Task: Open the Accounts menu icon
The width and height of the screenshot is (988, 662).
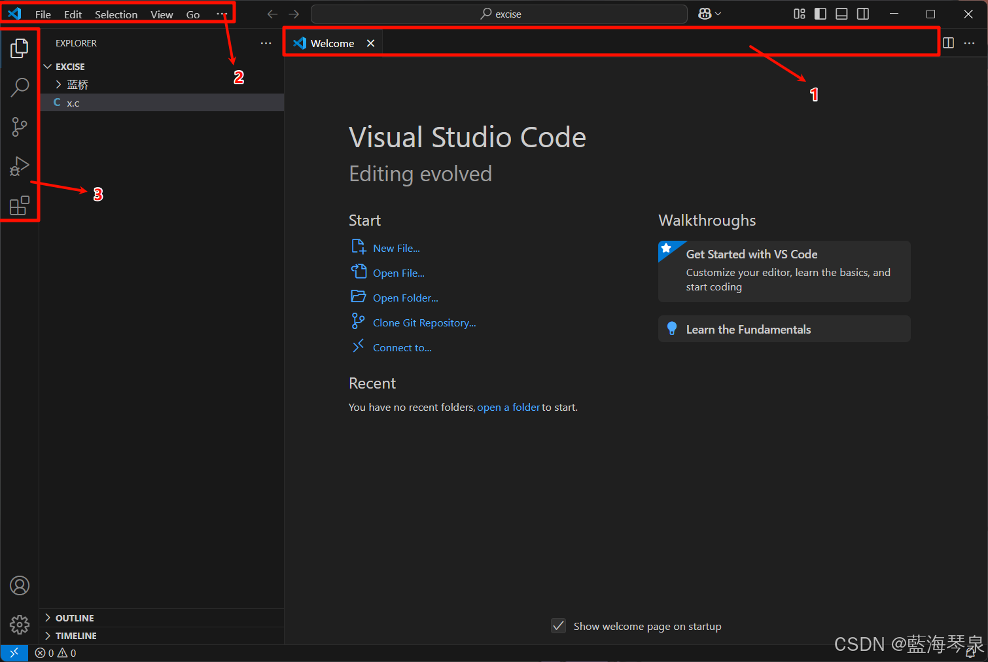Action: point(20,585)
